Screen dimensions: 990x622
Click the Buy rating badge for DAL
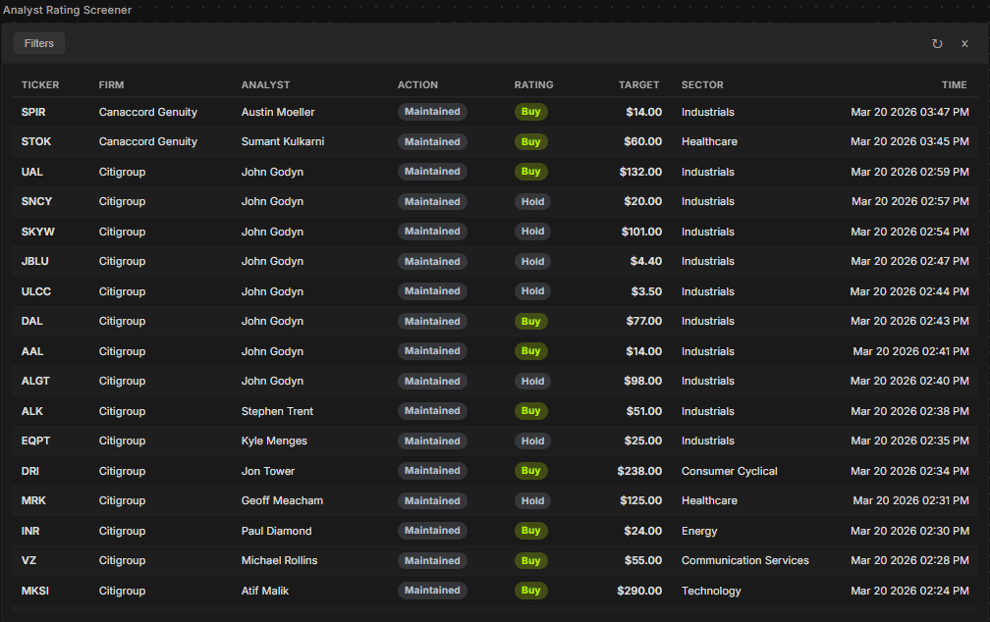click(x=530, y=321)
